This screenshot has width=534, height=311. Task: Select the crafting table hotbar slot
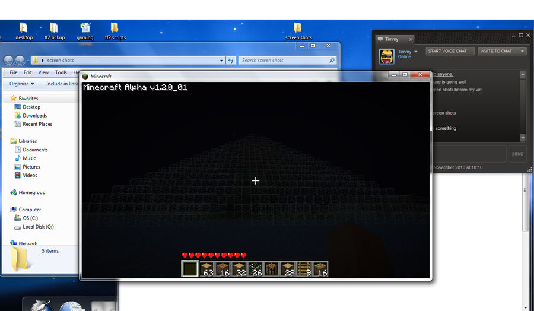[271, 269]
